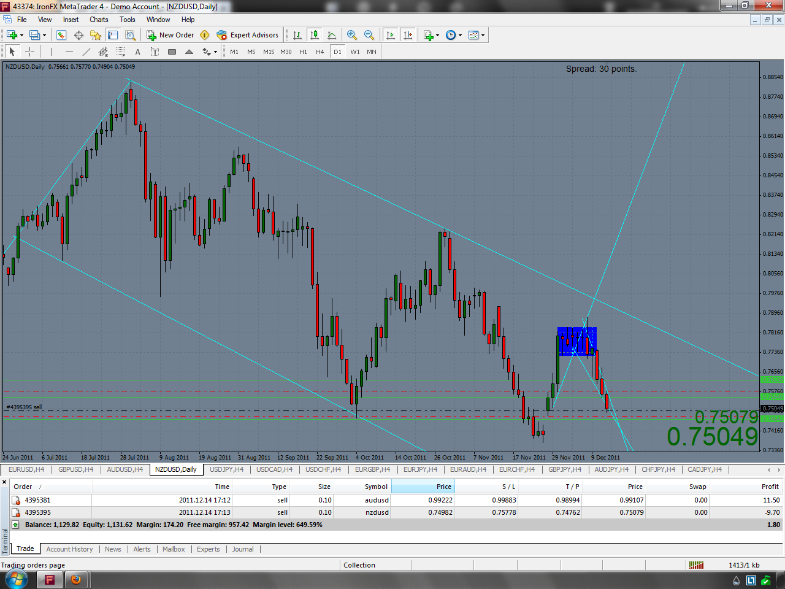Click the blue rectangle on the chart
Viewport: 785px width, 589px height.
(x=577, y=341)
